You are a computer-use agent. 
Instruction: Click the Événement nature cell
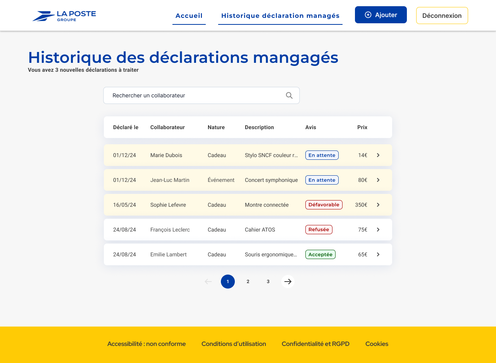pos(221,180)
